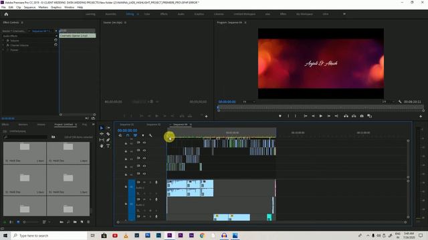Switch Project panel to list view
This screenshot has height=240, width=428.
pyautogui.click(x=11, y=222)
